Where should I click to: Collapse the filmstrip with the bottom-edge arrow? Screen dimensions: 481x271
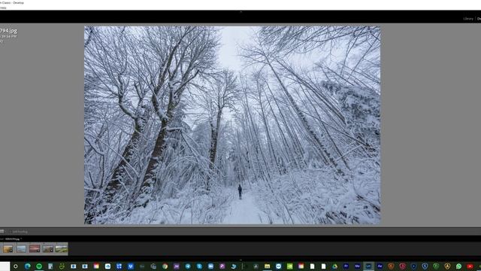[240, 260]
